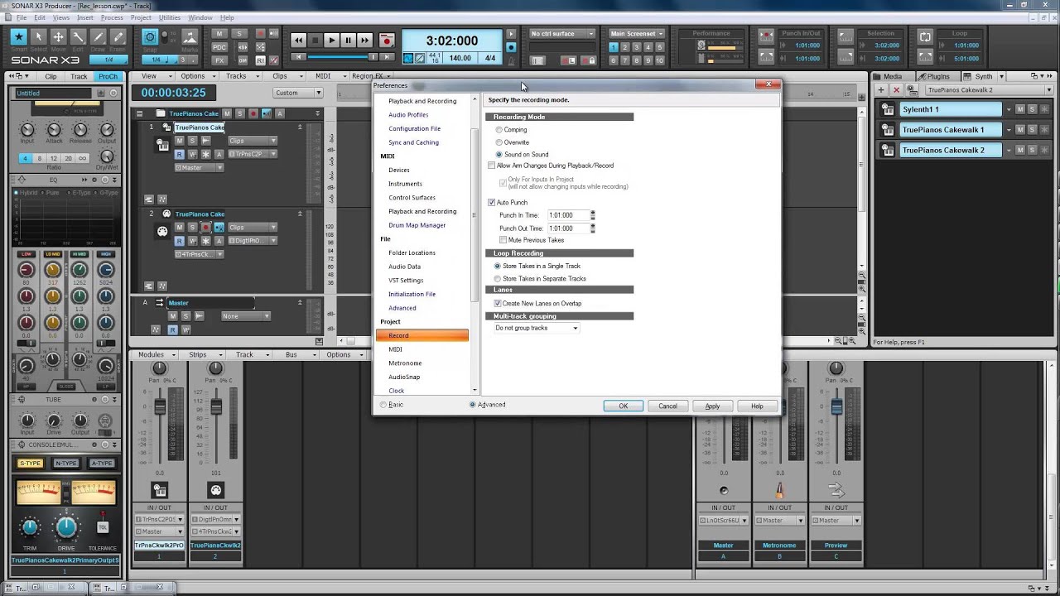Image resolution: width=1060 pixels, height=596 pixels.
Task: Select Audio Data in Preferences list
Action: 404,267
